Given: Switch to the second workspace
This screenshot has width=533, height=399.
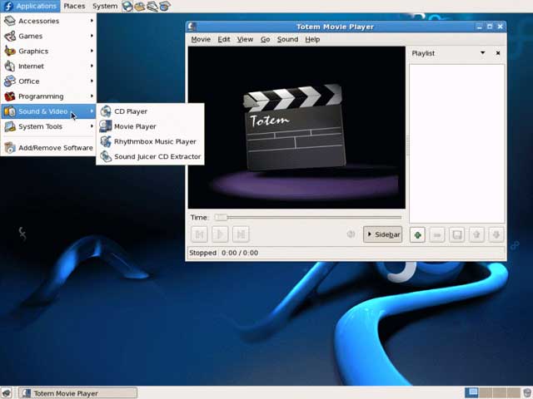Looking at the screenshot, I should click(x=485, y=393).
